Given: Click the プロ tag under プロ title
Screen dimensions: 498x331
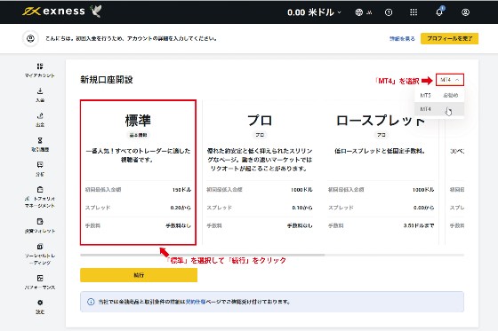Looking at the screenshot, I should coord(260,135).
